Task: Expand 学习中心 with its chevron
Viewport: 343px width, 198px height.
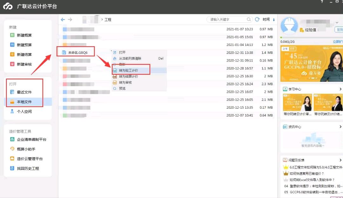Action: click(x=340, y=89)
